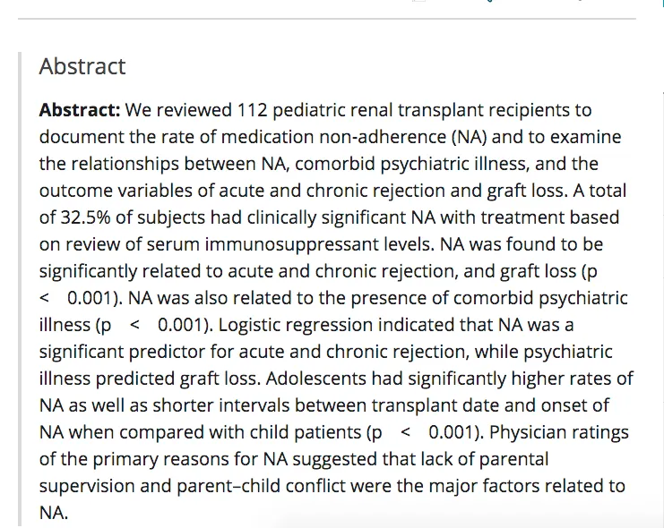
Task: Click the horizontal divider above Abstract
Action: [x=327, y=19]
